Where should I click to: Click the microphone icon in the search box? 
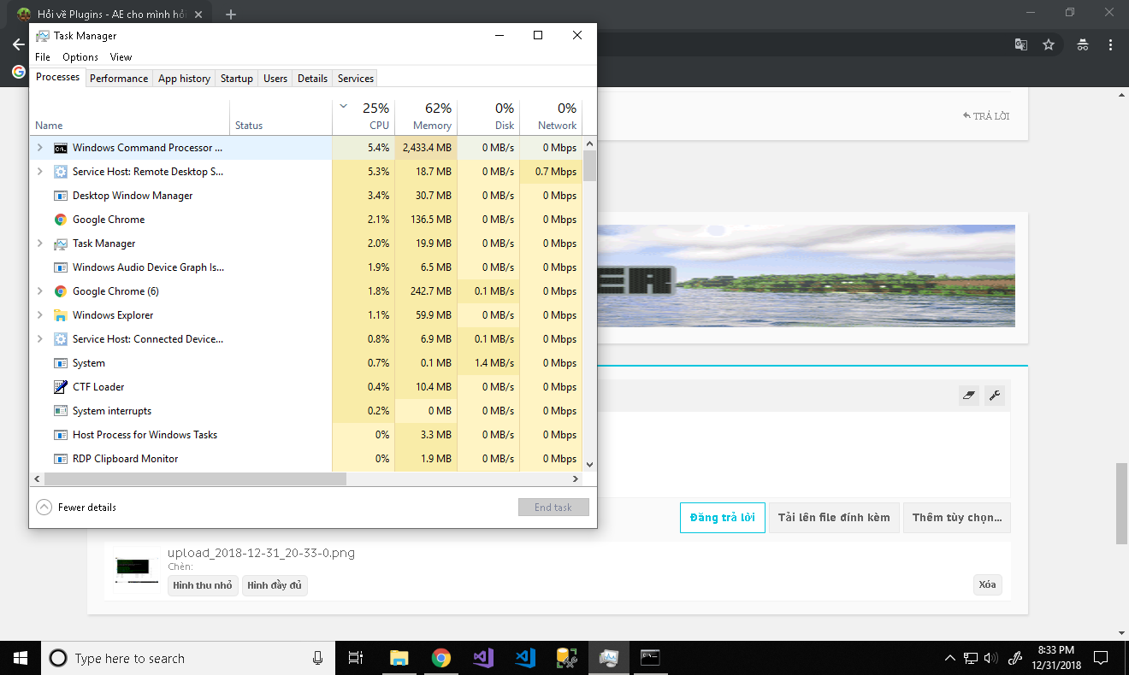(x=317, y=658)
